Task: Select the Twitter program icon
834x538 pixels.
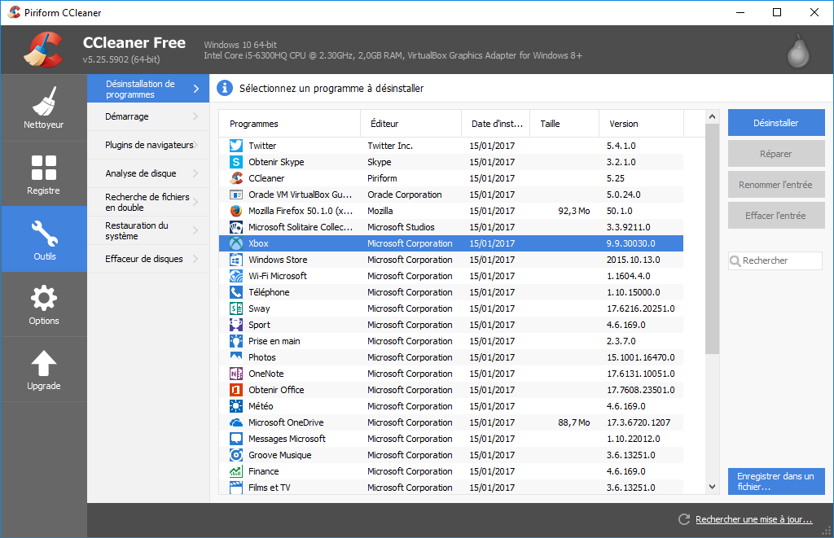Action: tap(236, 146)
